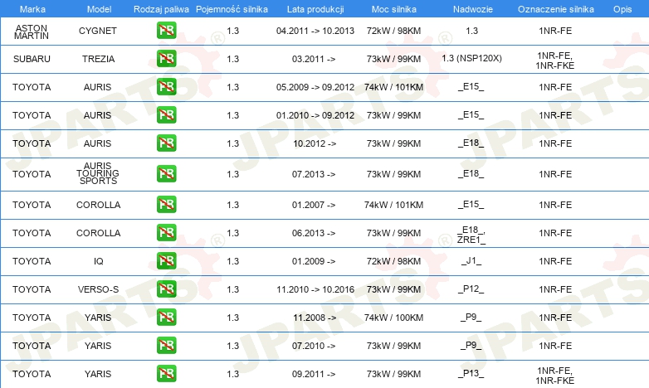Click the _J1_ body cell

(471, 261)
